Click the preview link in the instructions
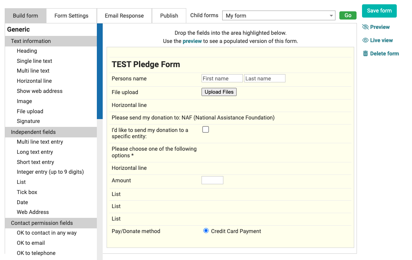The width and height of the screenshot is (412, 260). (x=192, y=40)
